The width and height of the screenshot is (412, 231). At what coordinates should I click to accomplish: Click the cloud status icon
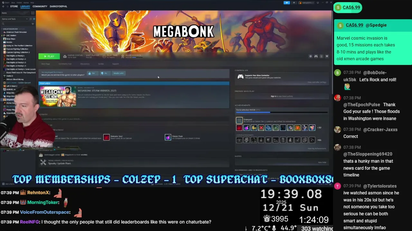(65, 56)
